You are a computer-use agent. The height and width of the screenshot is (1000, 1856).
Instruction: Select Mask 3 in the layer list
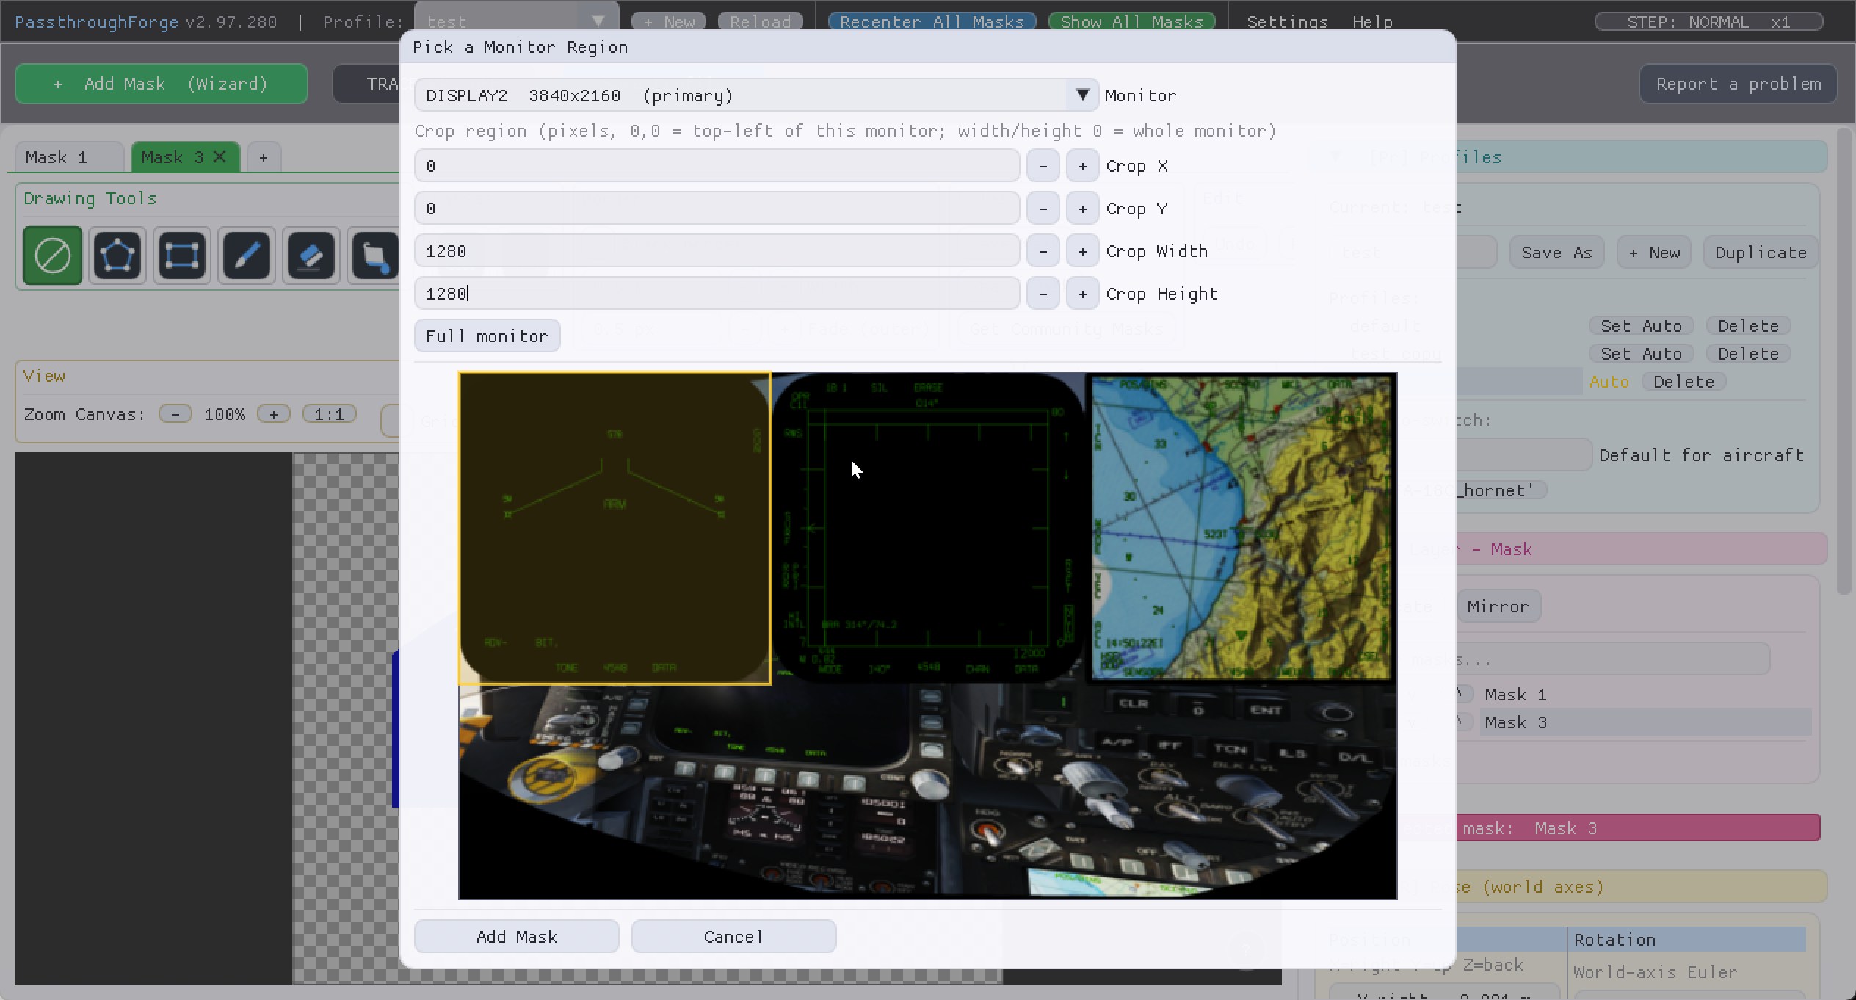[1645, 722]
